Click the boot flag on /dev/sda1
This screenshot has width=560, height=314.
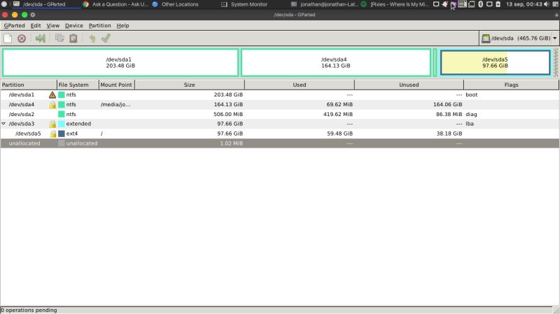tap(471, 95)
